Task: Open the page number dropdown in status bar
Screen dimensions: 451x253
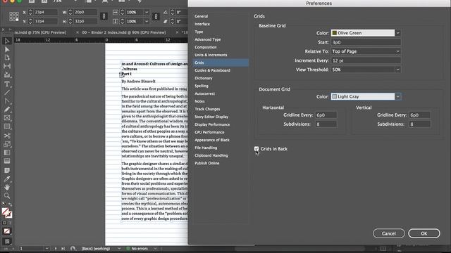Action: 47,248
